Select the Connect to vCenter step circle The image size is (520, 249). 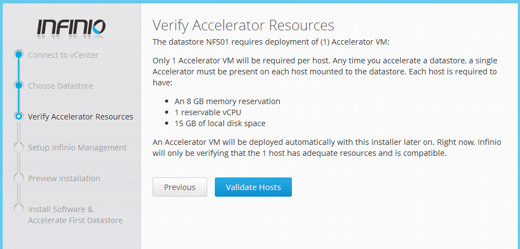coord(19,55)
